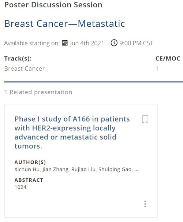Click the 9:00 PM CST time text
The height and width of the screenshot is (222, 183).
pyautogui.click(x=136, y=43)
